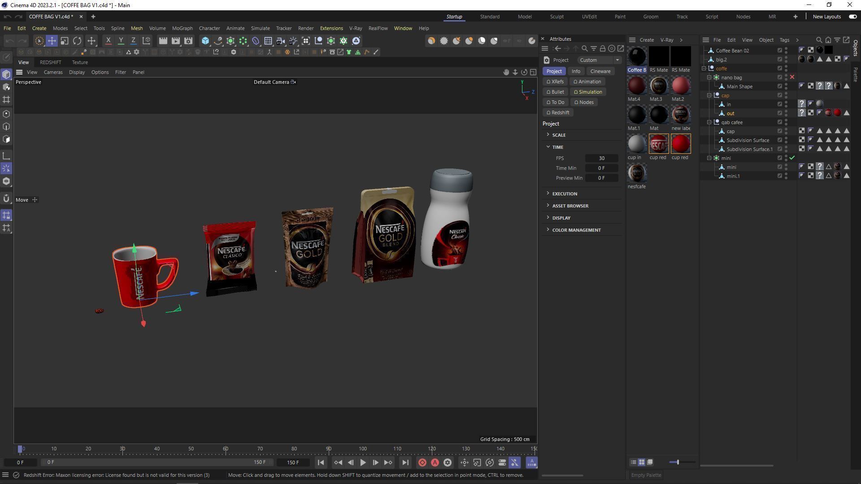Render view with clapperboard icon
Viewport: 861px width, 484px height.
coord(163,41)
